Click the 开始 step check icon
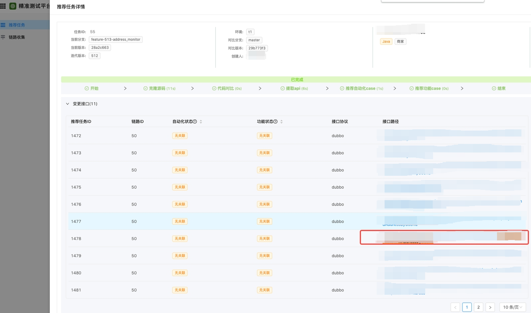This screenshot has width=531, height=313. pos(87,88)
